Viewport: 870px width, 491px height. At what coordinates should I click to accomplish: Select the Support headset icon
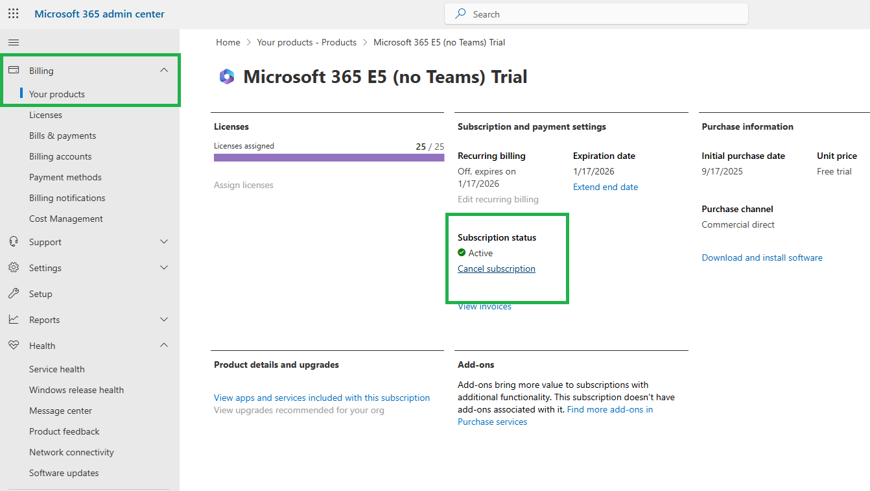coord(14,241)
